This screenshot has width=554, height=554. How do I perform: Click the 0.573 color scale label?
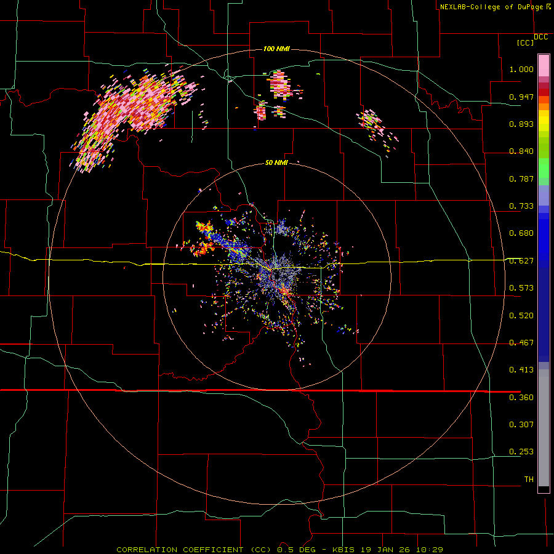(x=521, y=288)
